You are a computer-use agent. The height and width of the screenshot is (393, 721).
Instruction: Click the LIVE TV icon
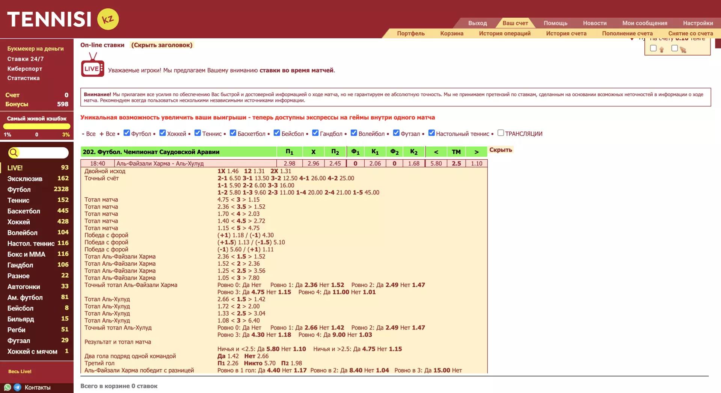click(92, 65)
